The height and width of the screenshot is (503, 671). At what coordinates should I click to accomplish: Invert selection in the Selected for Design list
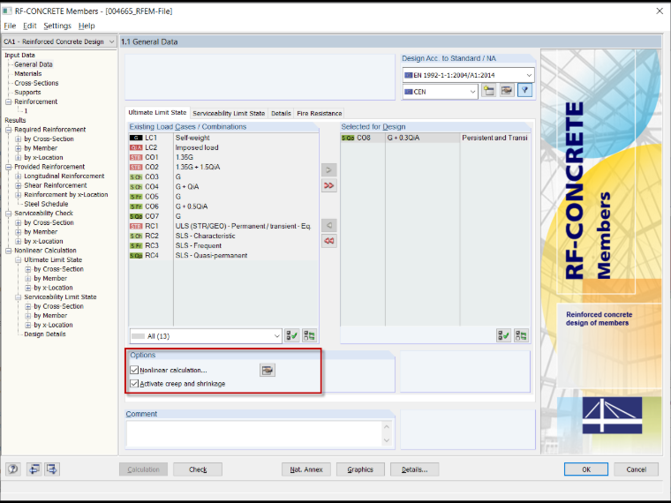tap(521, 335)
